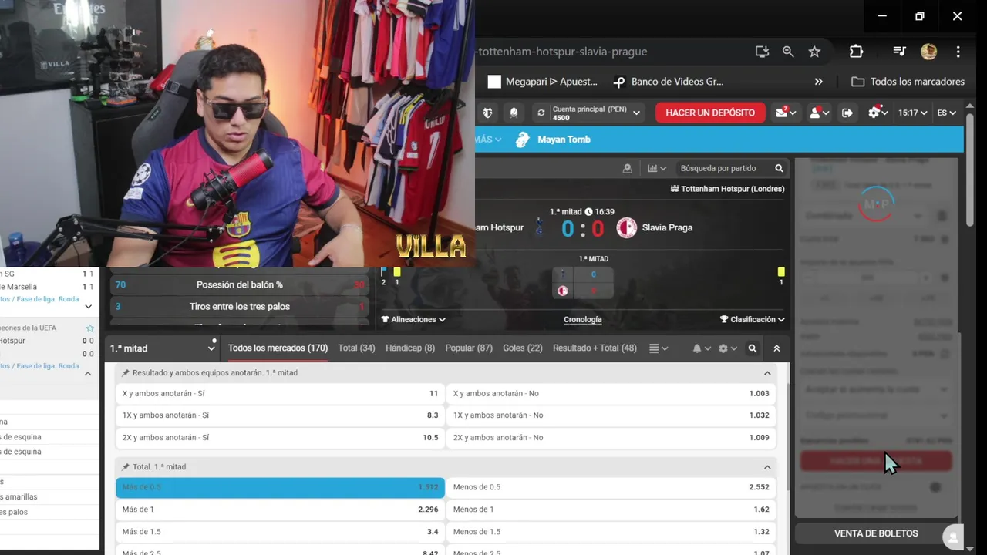Collapse all markets with double chevron
This screenshot has width=987, height=555.
[776, 348]
